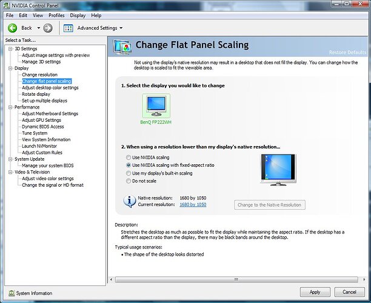Click the Advanced Settings grid icon
Image resolution: width=371 pixels, height=303 pixels.
(x=69, y=28)
